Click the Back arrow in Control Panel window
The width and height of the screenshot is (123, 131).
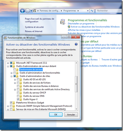(23, 11)
